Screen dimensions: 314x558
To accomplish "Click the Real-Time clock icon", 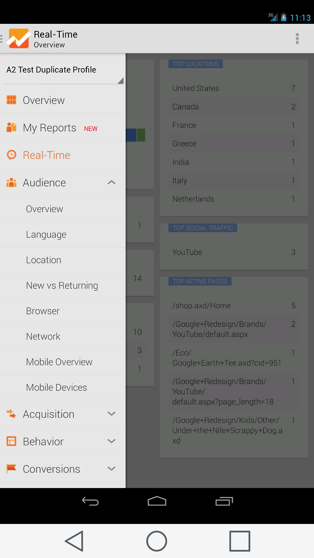I will click(x=11, y=155).
